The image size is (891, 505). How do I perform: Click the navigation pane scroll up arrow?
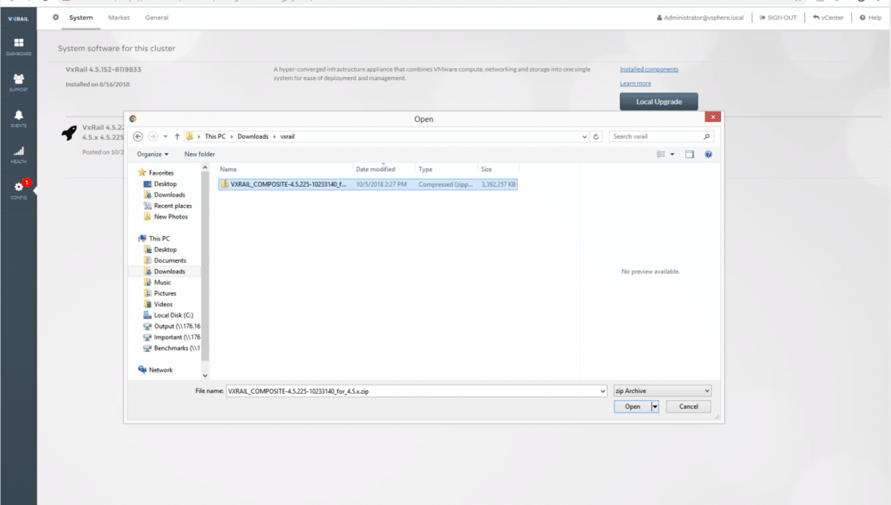tap(205, 168)
